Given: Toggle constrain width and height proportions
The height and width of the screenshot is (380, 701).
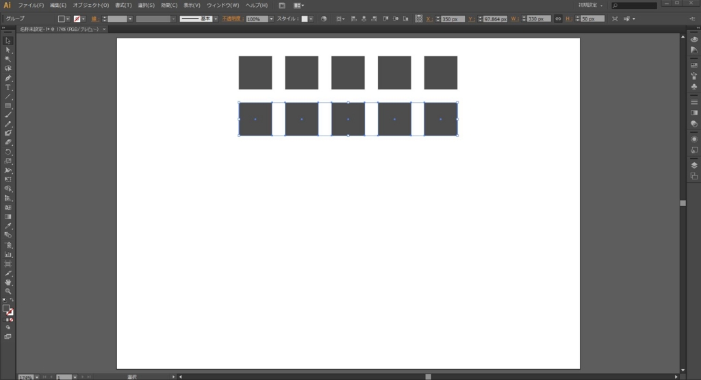Looking at the screenshot, I should point(558,18).
